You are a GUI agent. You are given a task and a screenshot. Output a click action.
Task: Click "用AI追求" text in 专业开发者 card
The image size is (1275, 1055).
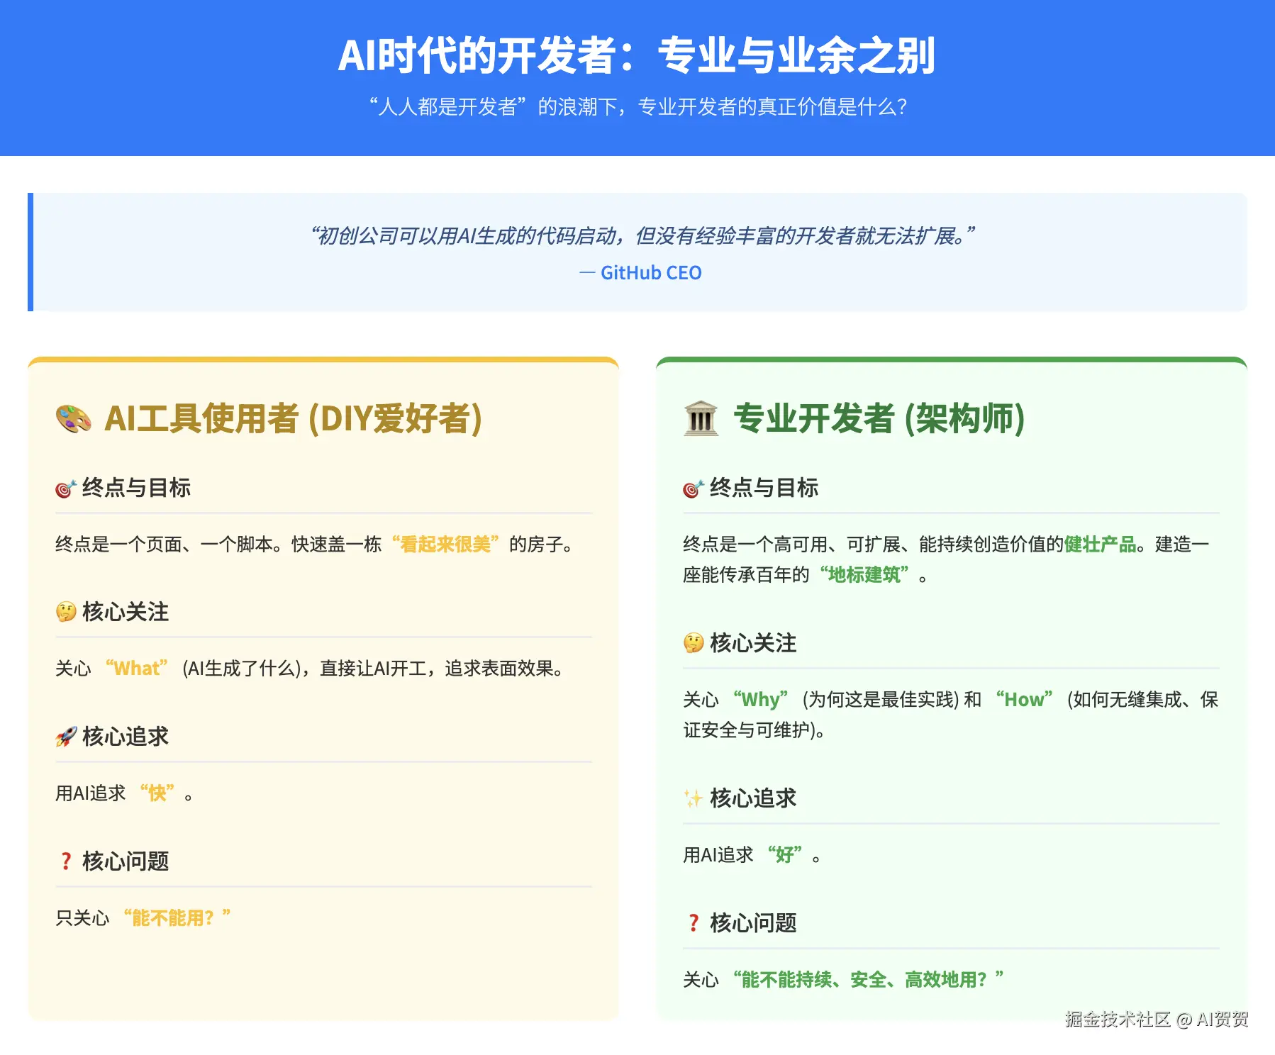click(718, 855)
